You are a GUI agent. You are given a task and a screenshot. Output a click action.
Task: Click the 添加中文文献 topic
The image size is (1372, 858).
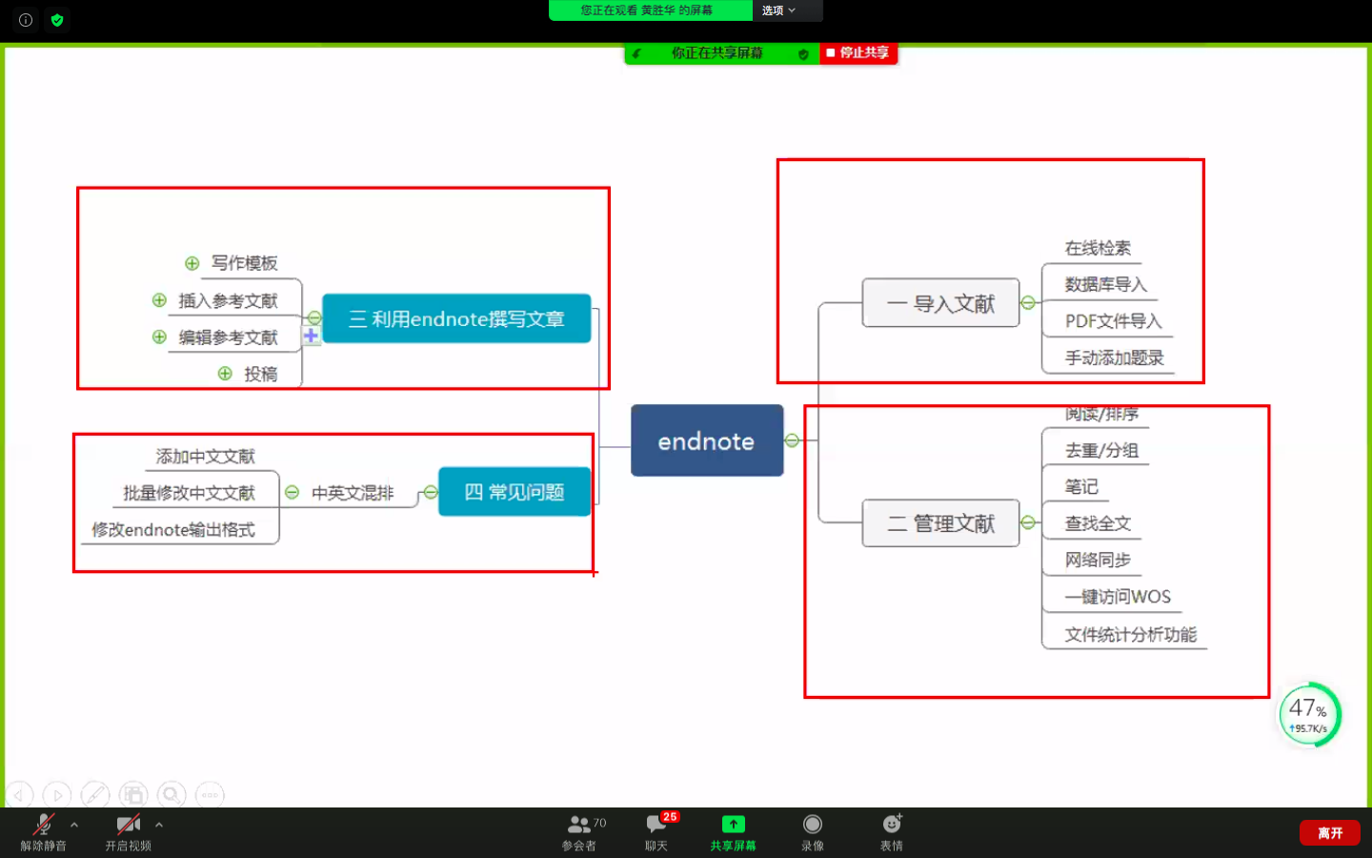pyautogui.click(x=206, y=457)
